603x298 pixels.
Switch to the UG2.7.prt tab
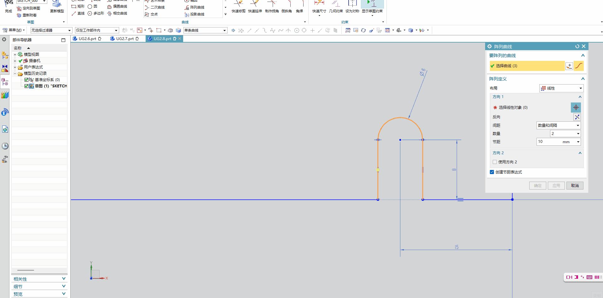click(x=125, y=39)
